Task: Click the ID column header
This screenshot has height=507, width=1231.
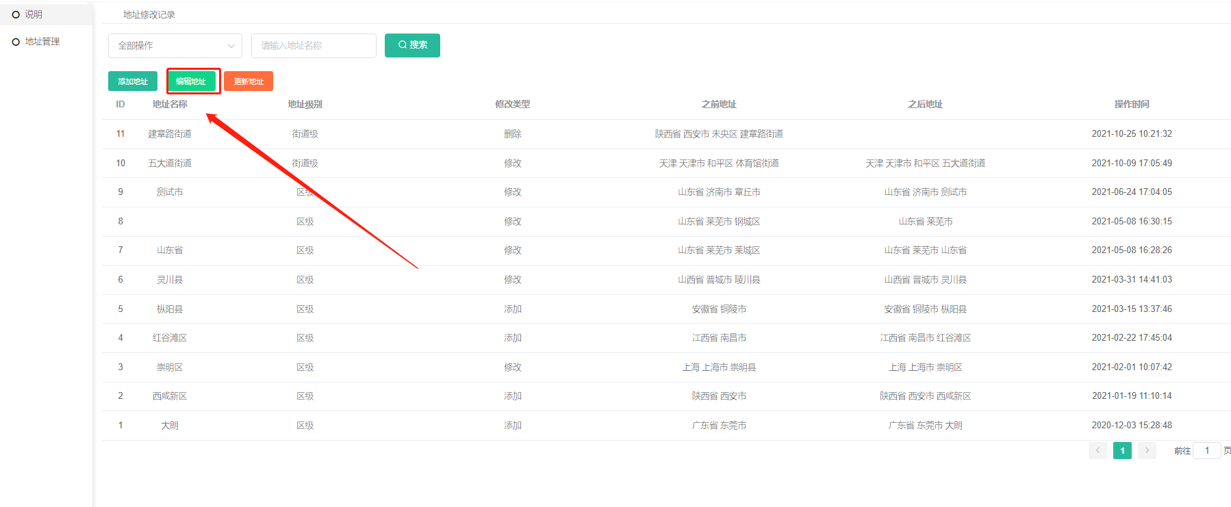Action: point(120,104)
